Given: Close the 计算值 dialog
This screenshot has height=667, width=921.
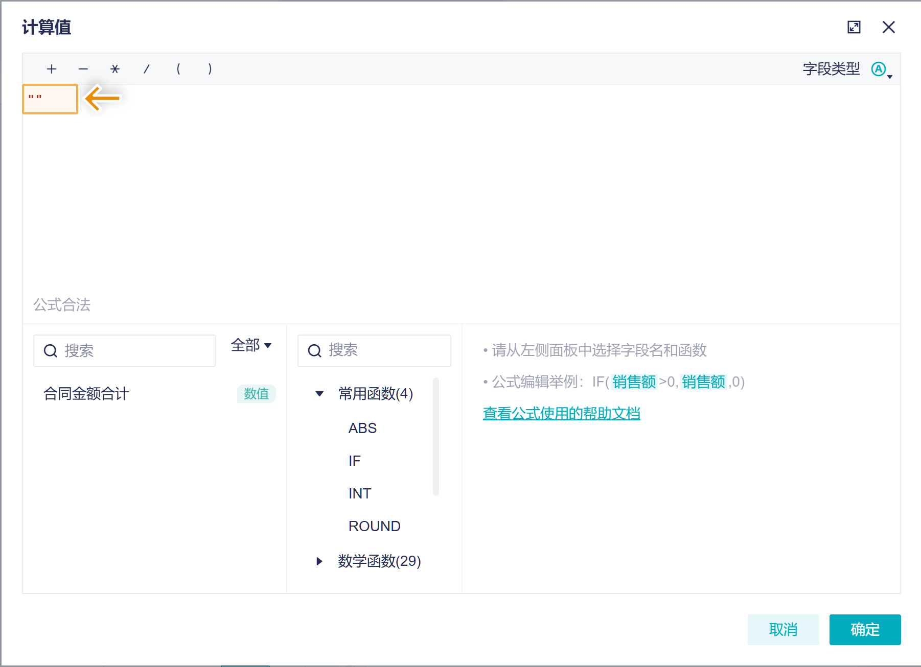Looking at the screenshot, I should 889,27.
